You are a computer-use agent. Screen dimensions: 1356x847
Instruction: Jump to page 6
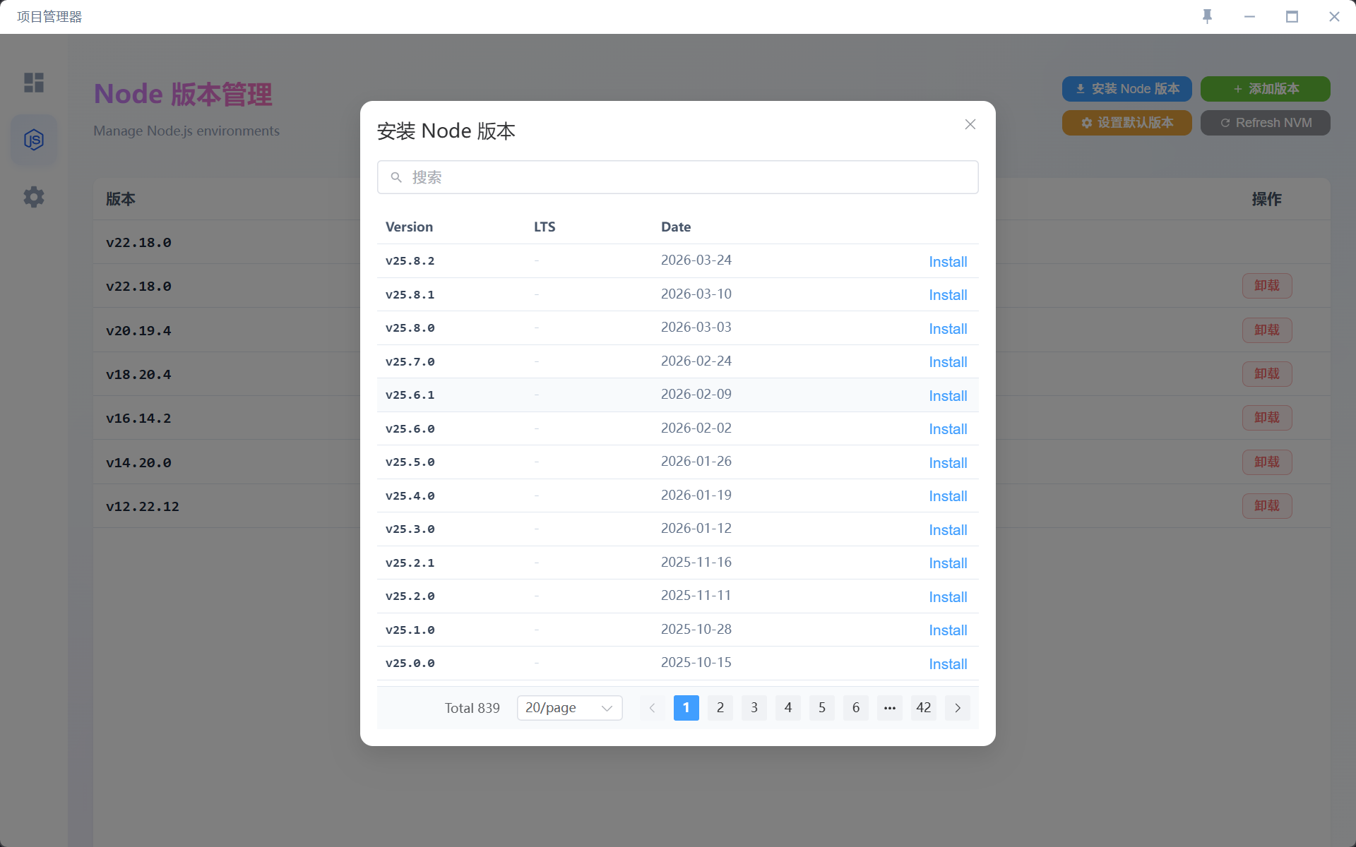click(856, 708)
